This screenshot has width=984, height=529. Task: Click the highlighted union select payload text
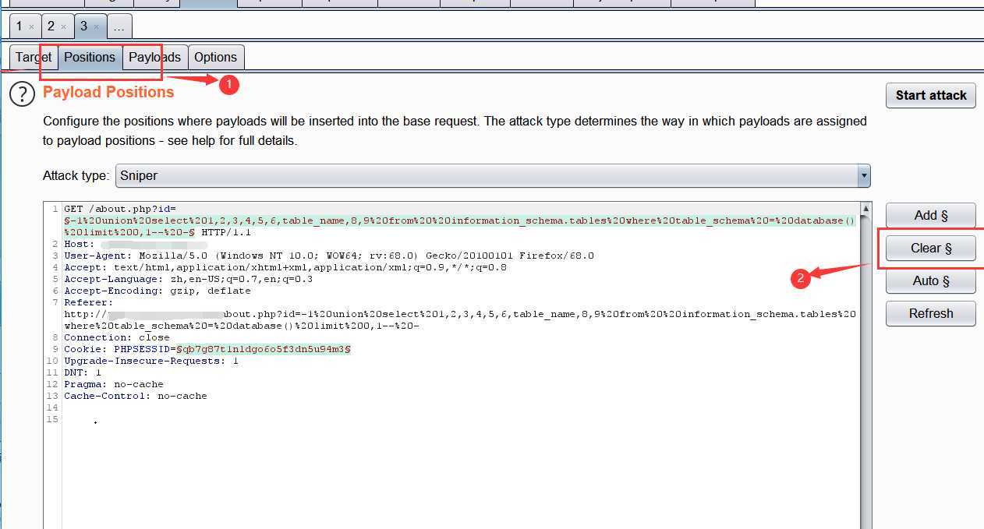pyautogui.click(x=459, y=220)
